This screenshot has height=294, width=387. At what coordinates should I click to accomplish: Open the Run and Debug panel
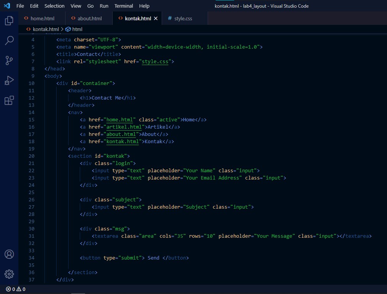pyautogui.click(x=9, y=80)
